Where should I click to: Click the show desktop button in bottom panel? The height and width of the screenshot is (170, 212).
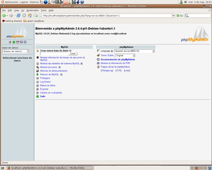[2, 168]
